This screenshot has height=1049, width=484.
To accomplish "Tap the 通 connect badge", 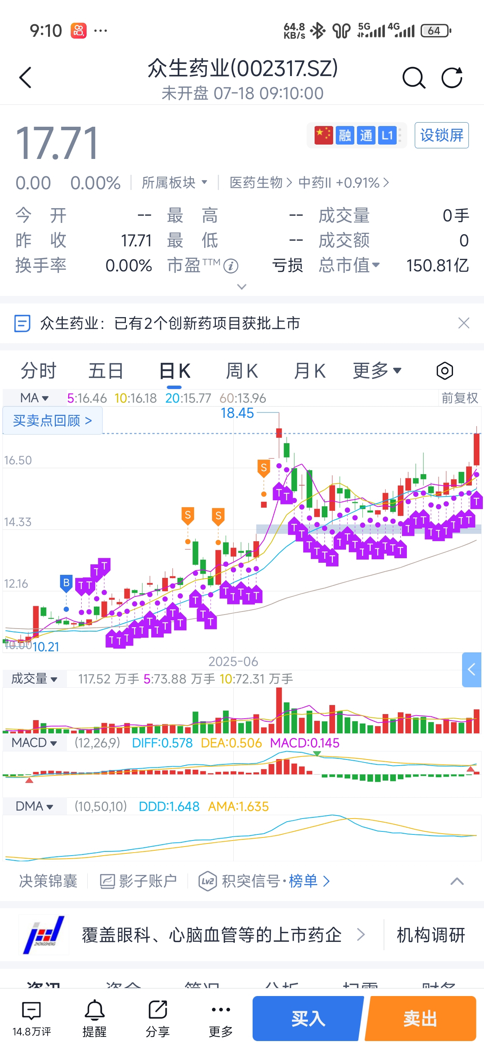I will click(366, 135).
